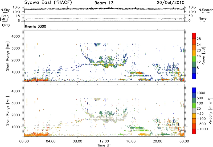This screenshot has width=213, height=147.
Task: Click the "16:00" time axis label
Action: click(x=131, y=141)
